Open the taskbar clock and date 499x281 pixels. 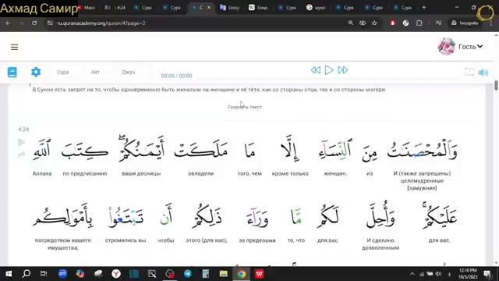(x=468, y=274)
